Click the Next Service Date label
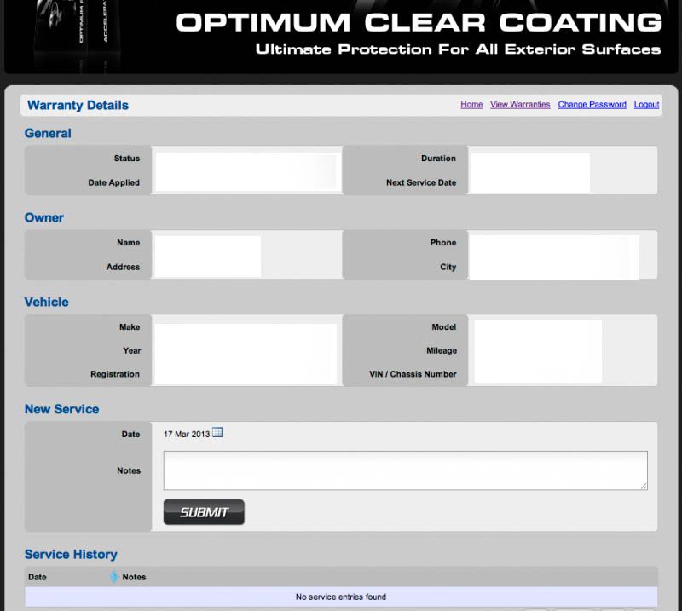 (421, 182)
